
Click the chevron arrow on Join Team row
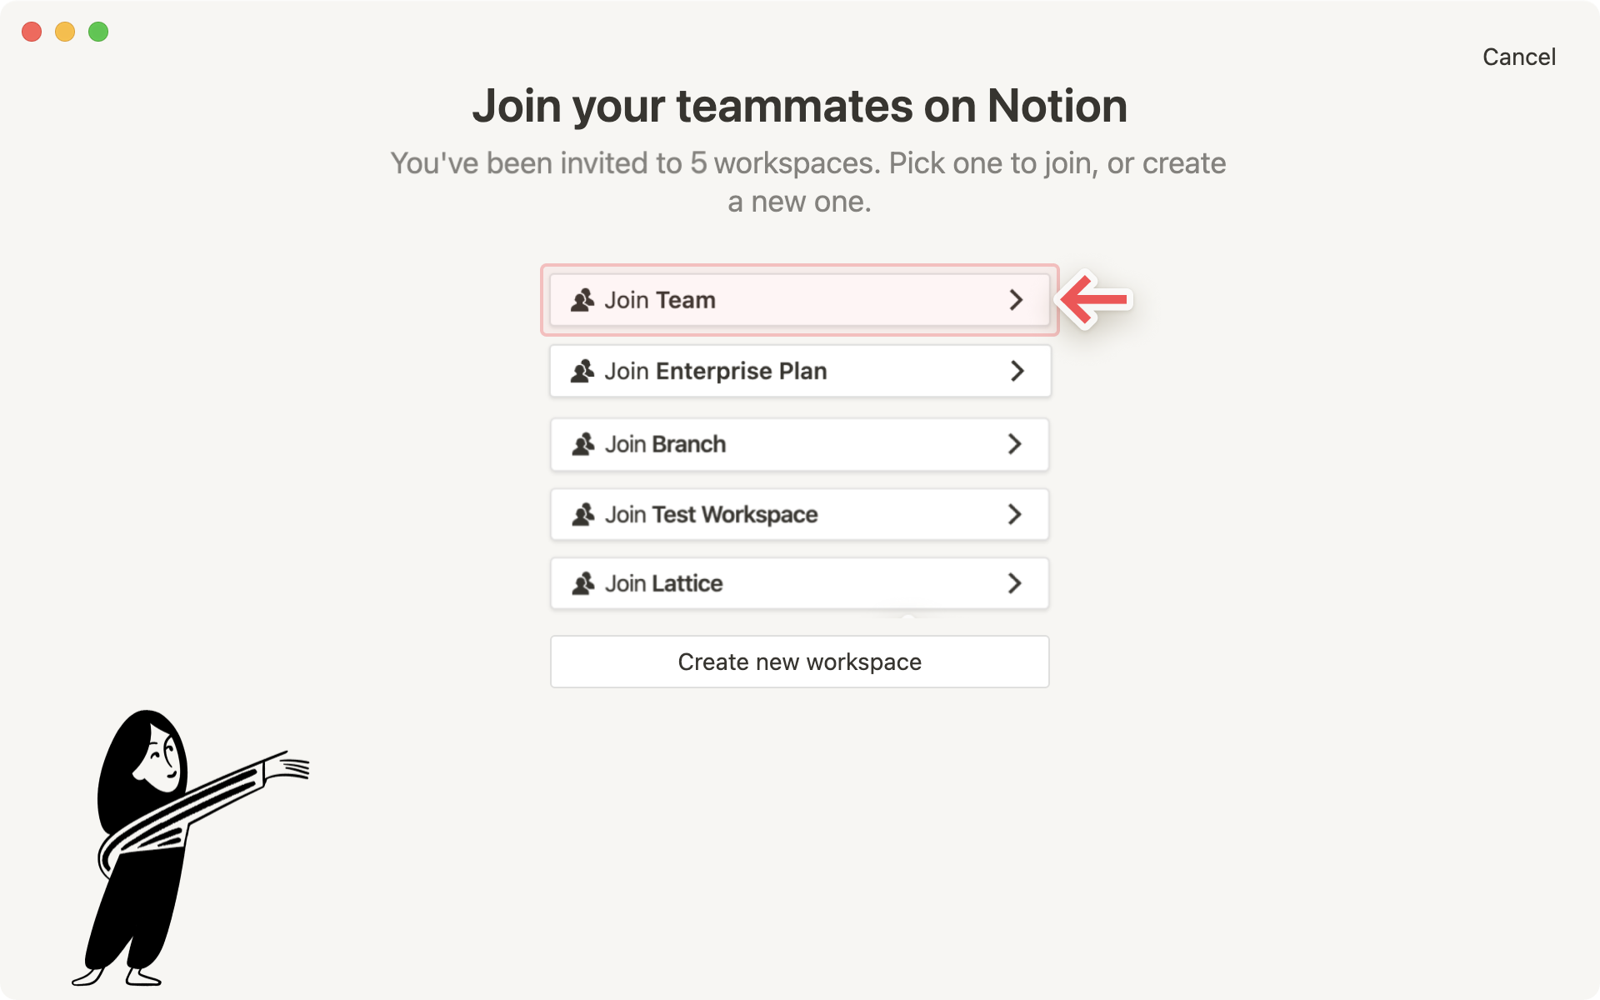1016,300
